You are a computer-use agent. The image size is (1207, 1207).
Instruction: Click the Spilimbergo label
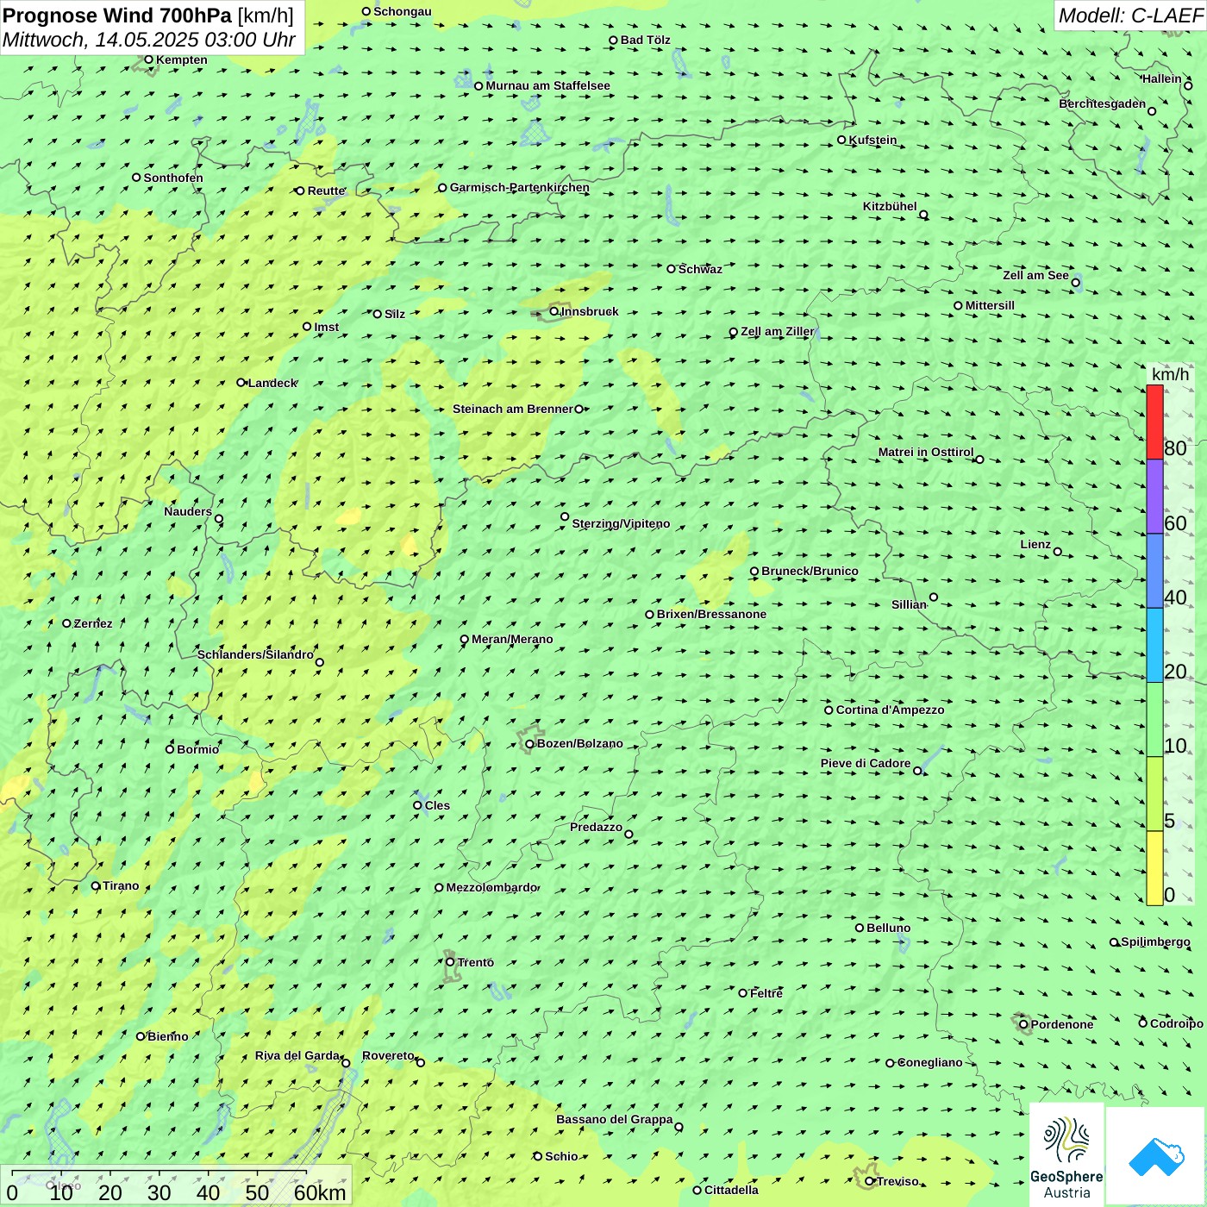(x=1155, y=941)
